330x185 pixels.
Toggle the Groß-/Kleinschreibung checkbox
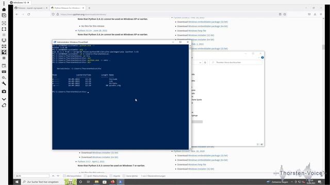point(85,176)
